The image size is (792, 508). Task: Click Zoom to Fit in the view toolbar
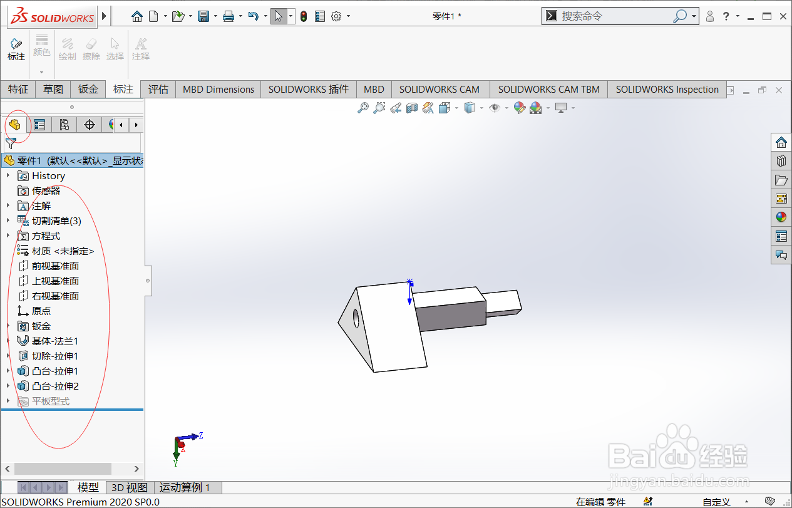(x=363, y=108)
